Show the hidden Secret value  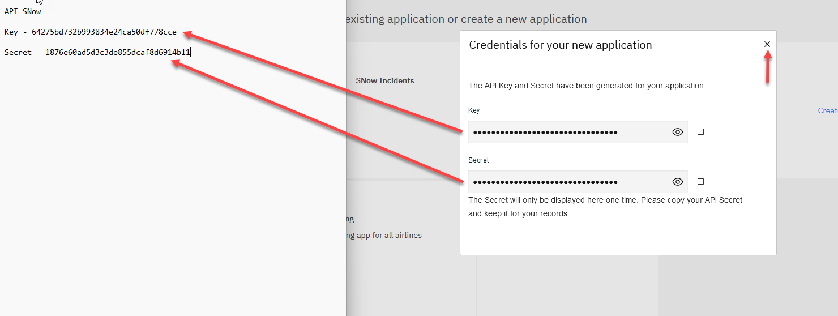pos(677,182)
